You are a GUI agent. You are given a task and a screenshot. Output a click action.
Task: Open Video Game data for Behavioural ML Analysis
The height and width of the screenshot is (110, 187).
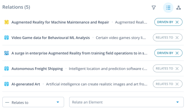click(51, 38)
